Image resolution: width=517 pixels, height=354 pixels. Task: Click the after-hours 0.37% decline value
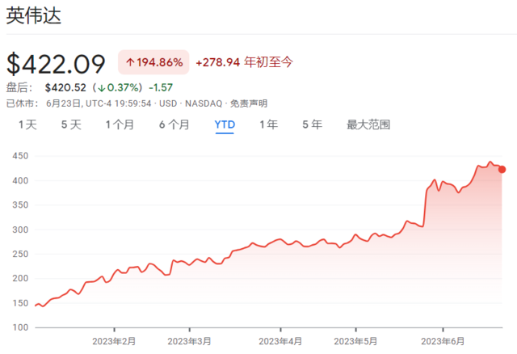click(x=120, y=87)
